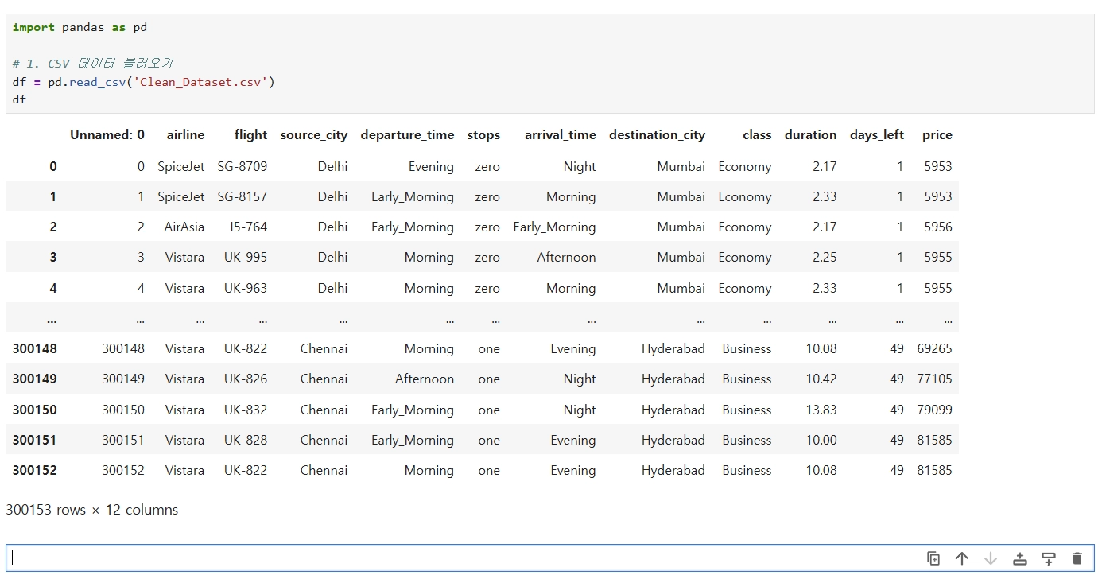Click the '300153 rows × 12 columns' summary

tap(92, 510)
